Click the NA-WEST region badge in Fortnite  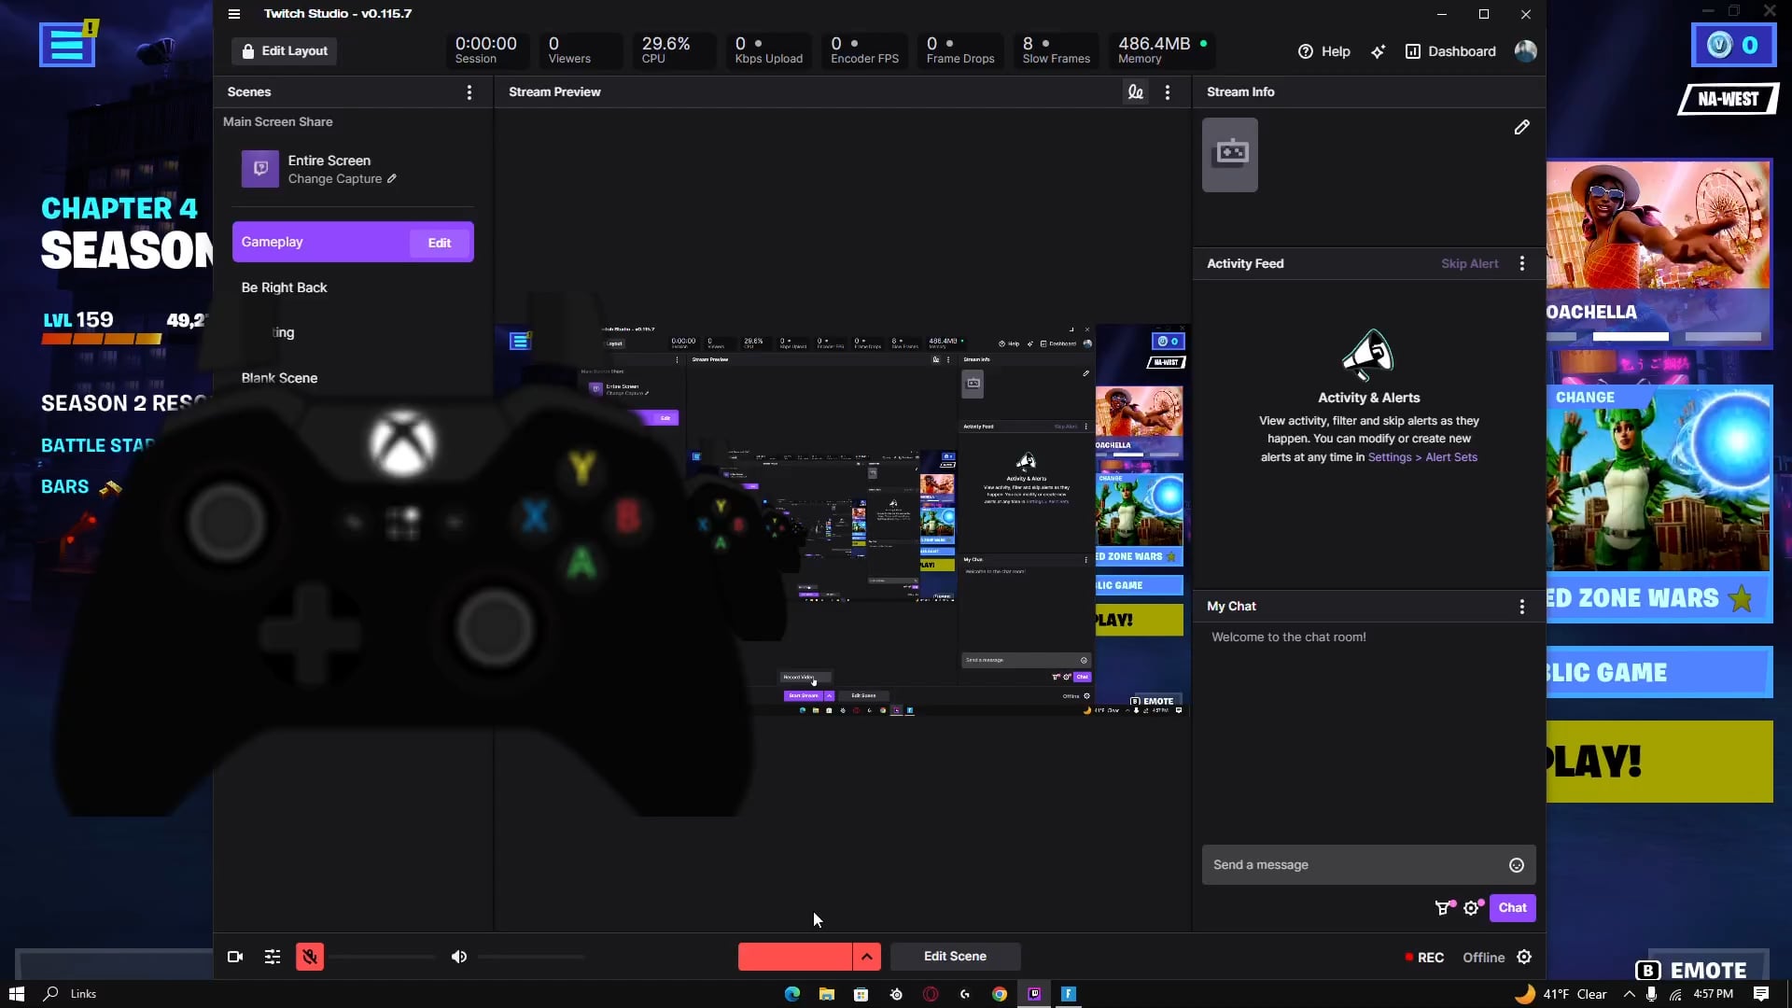click(x=1728, y=99)
